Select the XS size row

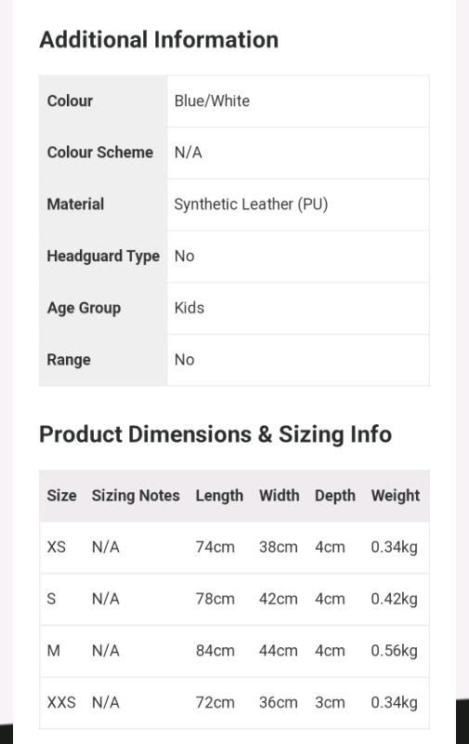pos(234,548)
